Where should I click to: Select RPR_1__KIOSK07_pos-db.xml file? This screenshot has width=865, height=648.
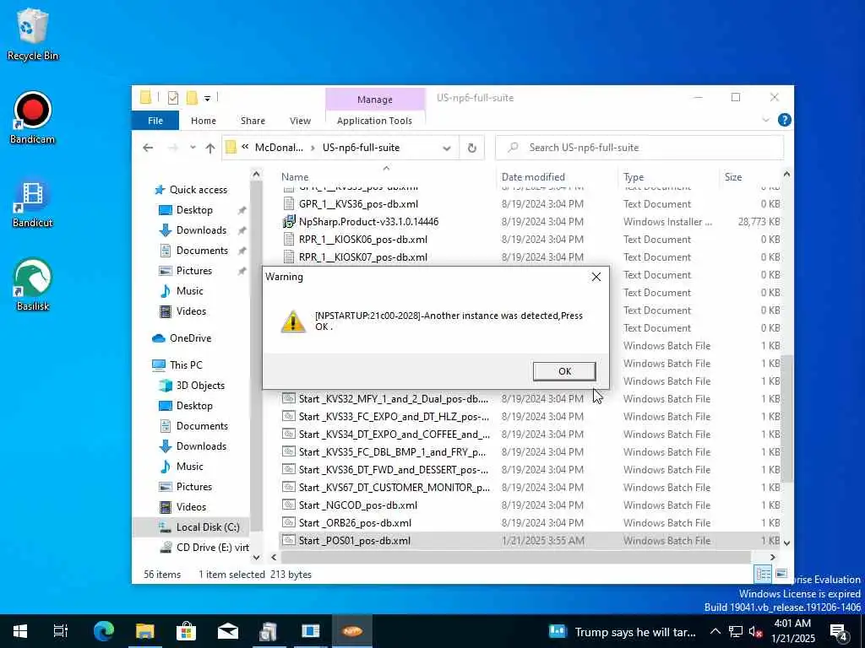363,257
